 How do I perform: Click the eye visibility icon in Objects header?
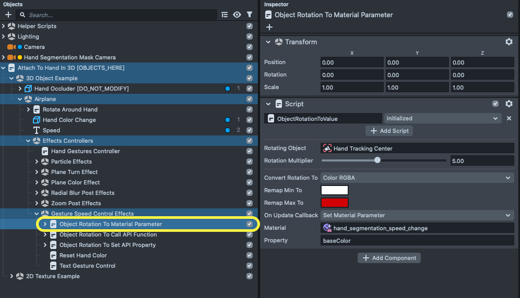pyautogui.click(x=237, y=15)
